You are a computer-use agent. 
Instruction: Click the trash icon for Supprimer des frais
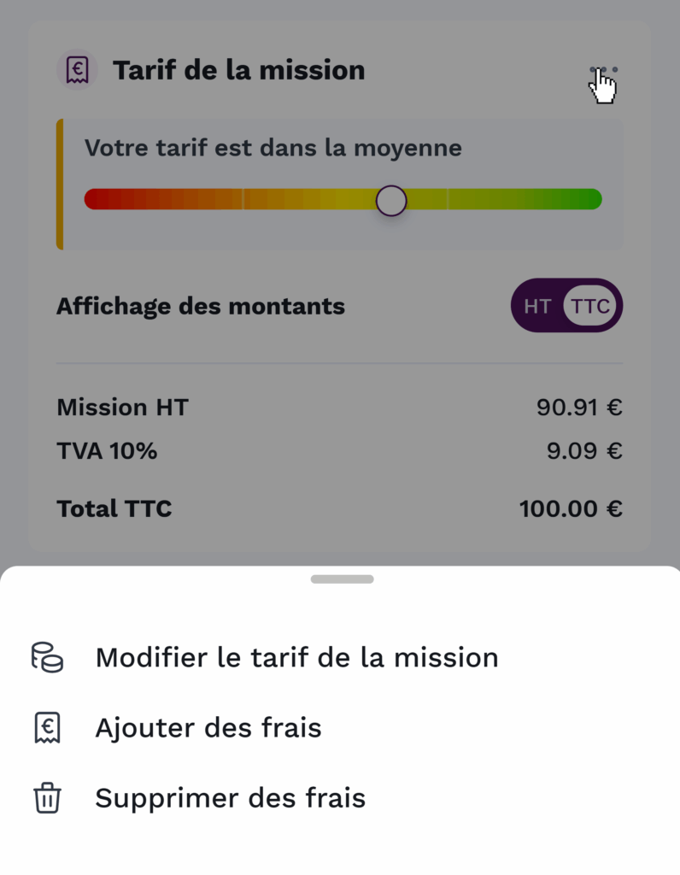point(47,798)
